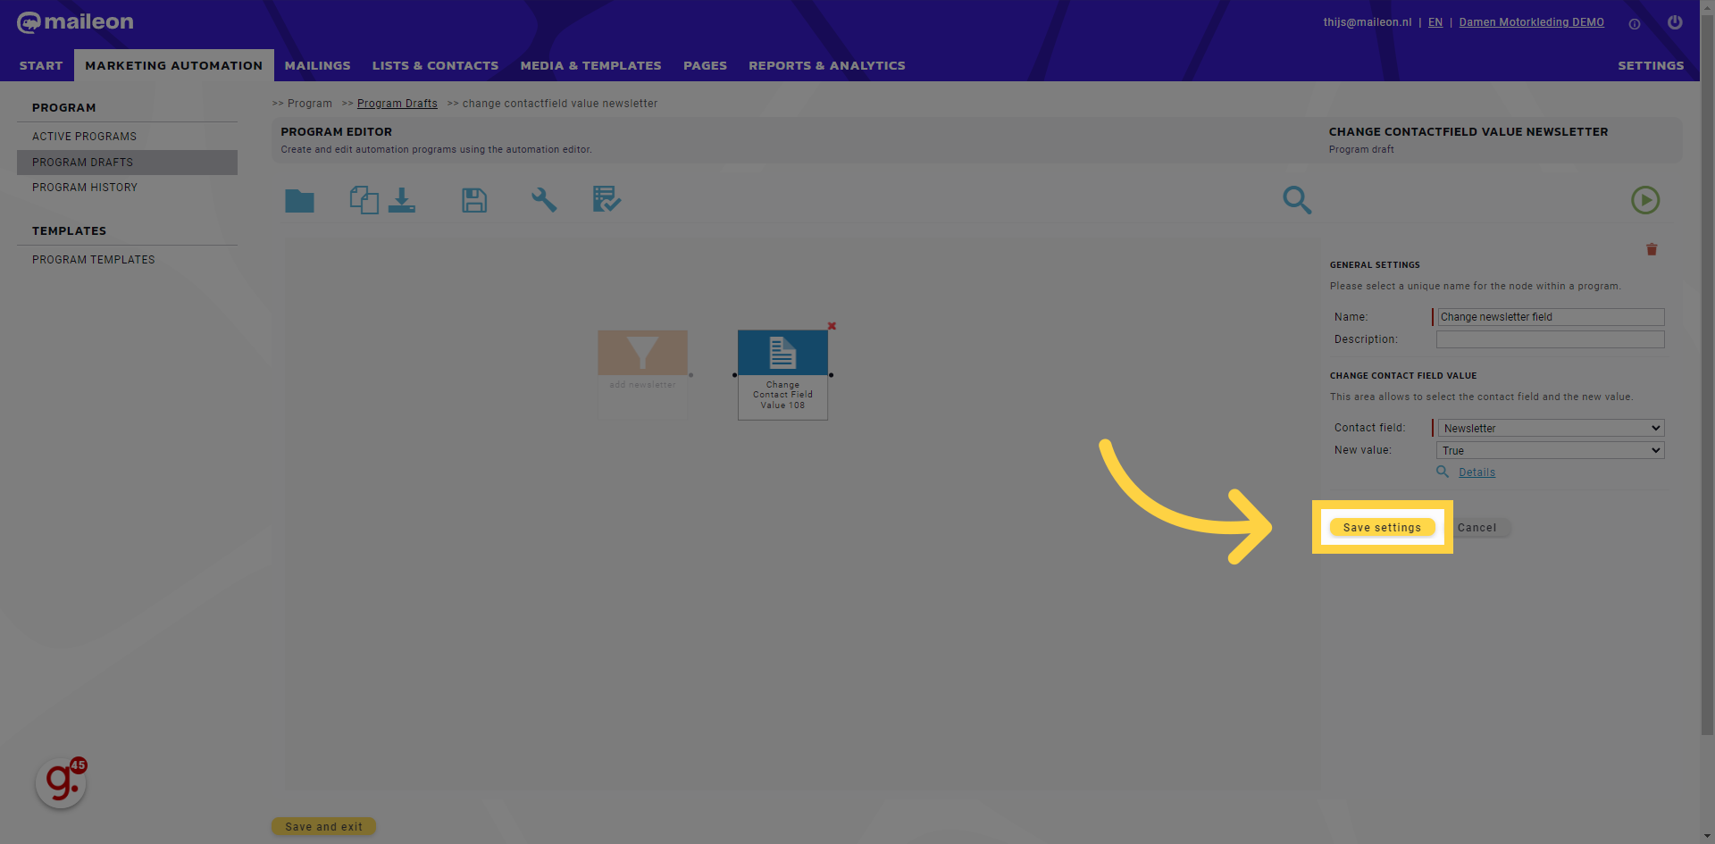Screen dimensions: 1715x844
Task: Open the MARKETING AUTOMATION tab
Action: tap(174, 65)
